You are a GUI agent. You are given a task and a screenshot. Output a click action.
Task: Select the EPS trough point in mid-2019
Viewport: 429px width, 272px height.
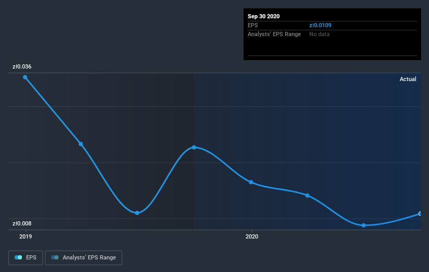pos(137,213)
